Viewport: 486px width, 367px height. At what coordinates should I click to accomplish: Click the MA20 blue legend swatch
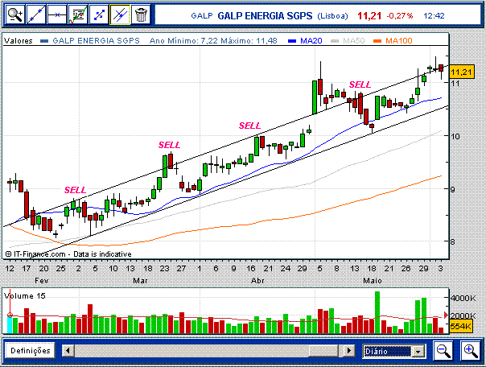point(293,41)
